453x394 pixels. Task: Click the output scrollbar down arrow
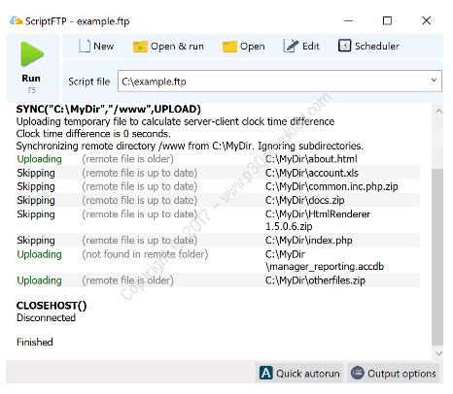coord(438,353)
